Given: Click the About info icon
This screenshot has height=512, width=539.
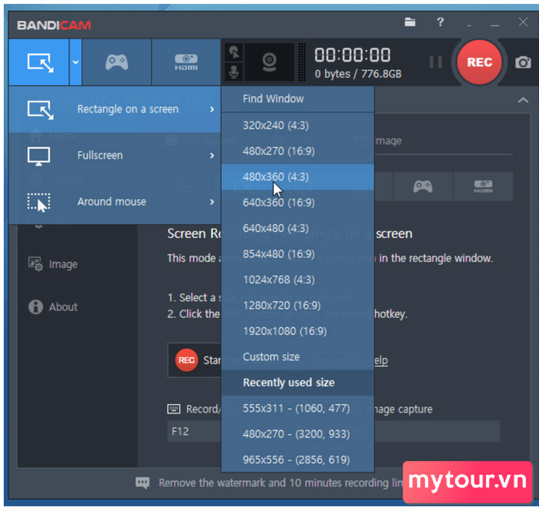Looking at the screenshot, I should [x=35, y=307].
